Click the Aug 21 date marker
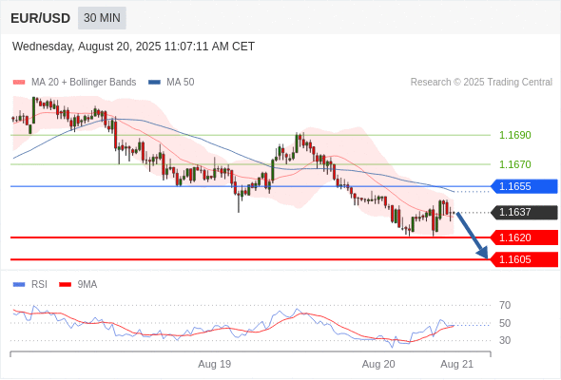The image size is (561, 380). pos(457,364)
